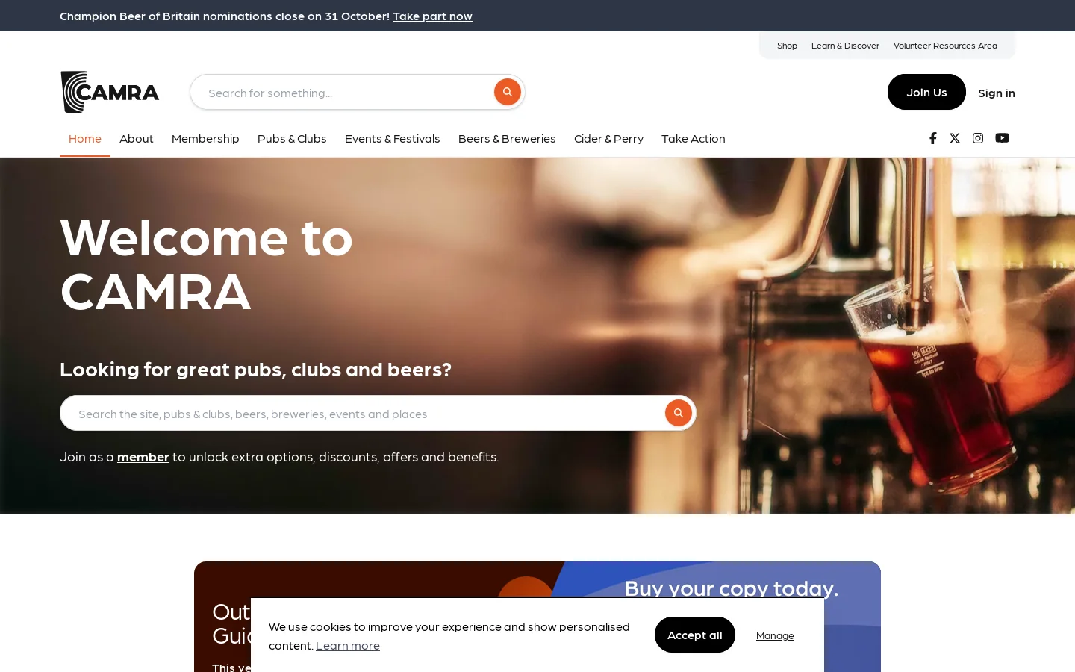The height and width of the screenshot is (672, 1075).
Task: Click 'Looking for great pubs, clubs and beers?' text
Action: [255, 369]
